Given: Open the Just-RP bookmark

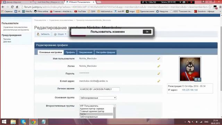Looking at the screenshot, I should 119,11.
